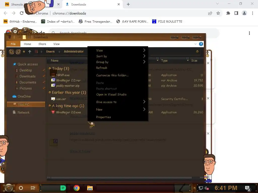Share this page via the share icon
Viewport: 258px width, 193px height.
[210, 13]
